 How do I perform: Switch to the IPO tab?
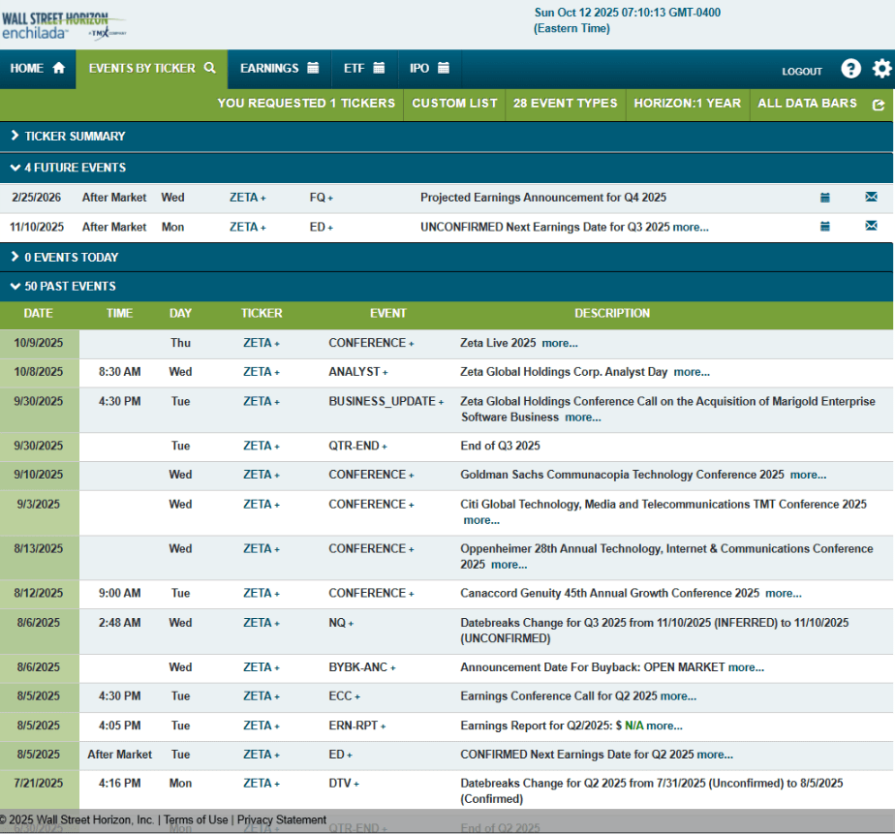428,68
